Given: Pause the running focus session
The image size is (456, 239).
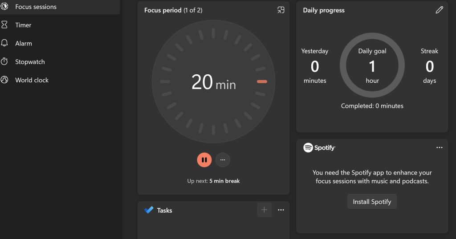Looking at the screenshot, I should click(204, 160).
